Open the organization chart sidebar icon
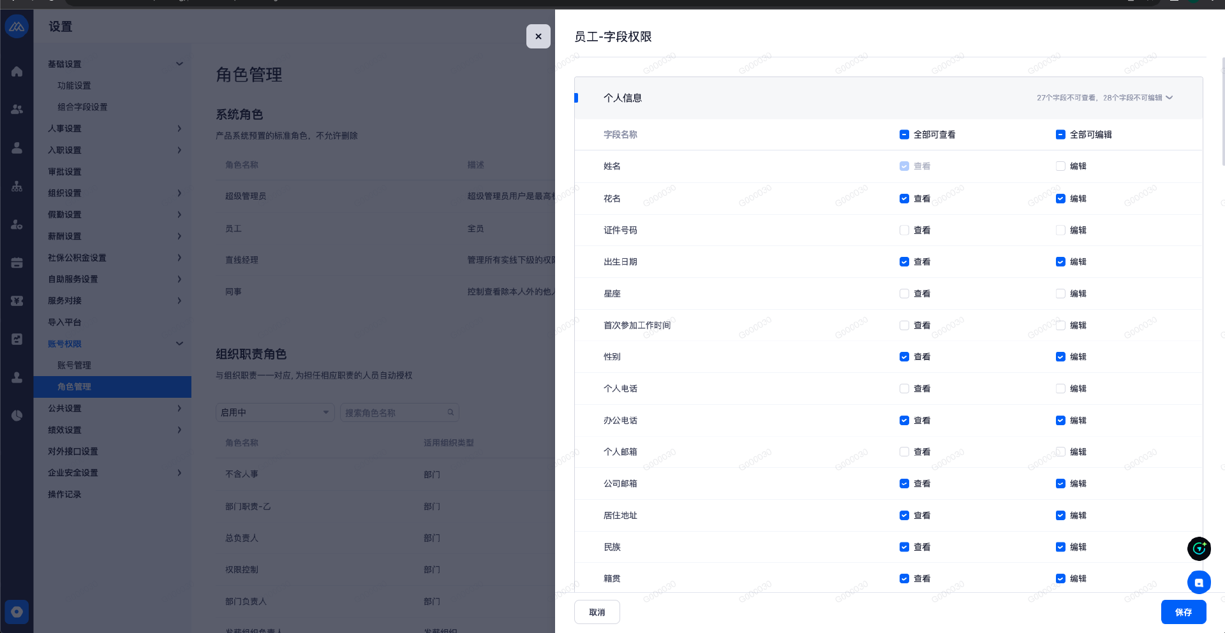 17,186
